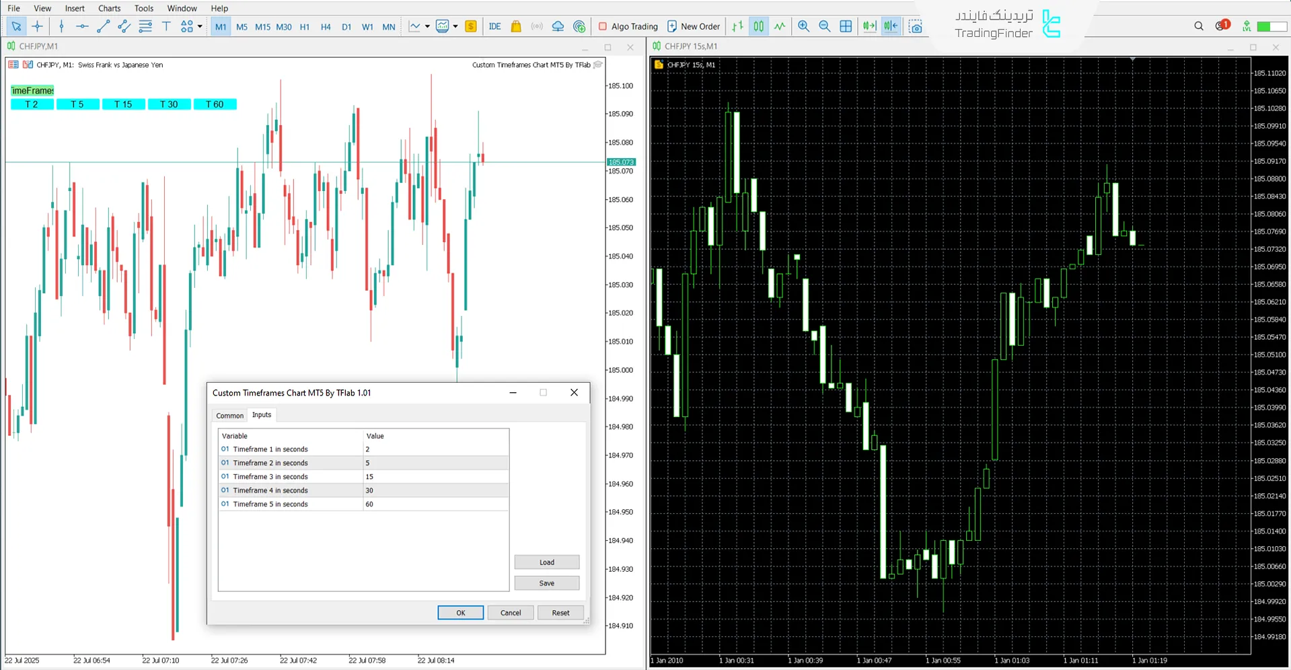This screenshot has width=1291, height=670.
Task: Open the cloud storage icon
Action: pyautogui.click(x=558, y=26)
